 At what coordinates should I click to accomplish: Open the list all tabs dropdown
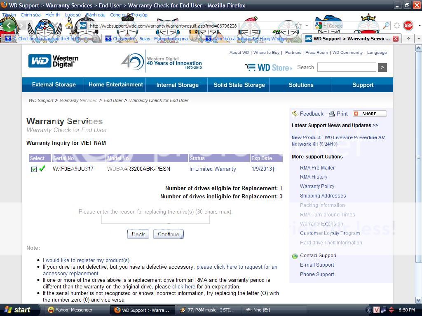click(418, 39)
